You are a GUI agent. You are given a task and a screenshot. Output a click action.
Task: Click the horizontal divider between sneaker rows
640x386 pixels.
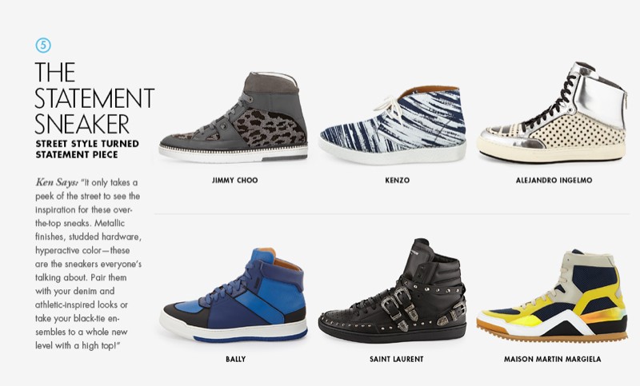pyautogui.click(x=392, y=213)
